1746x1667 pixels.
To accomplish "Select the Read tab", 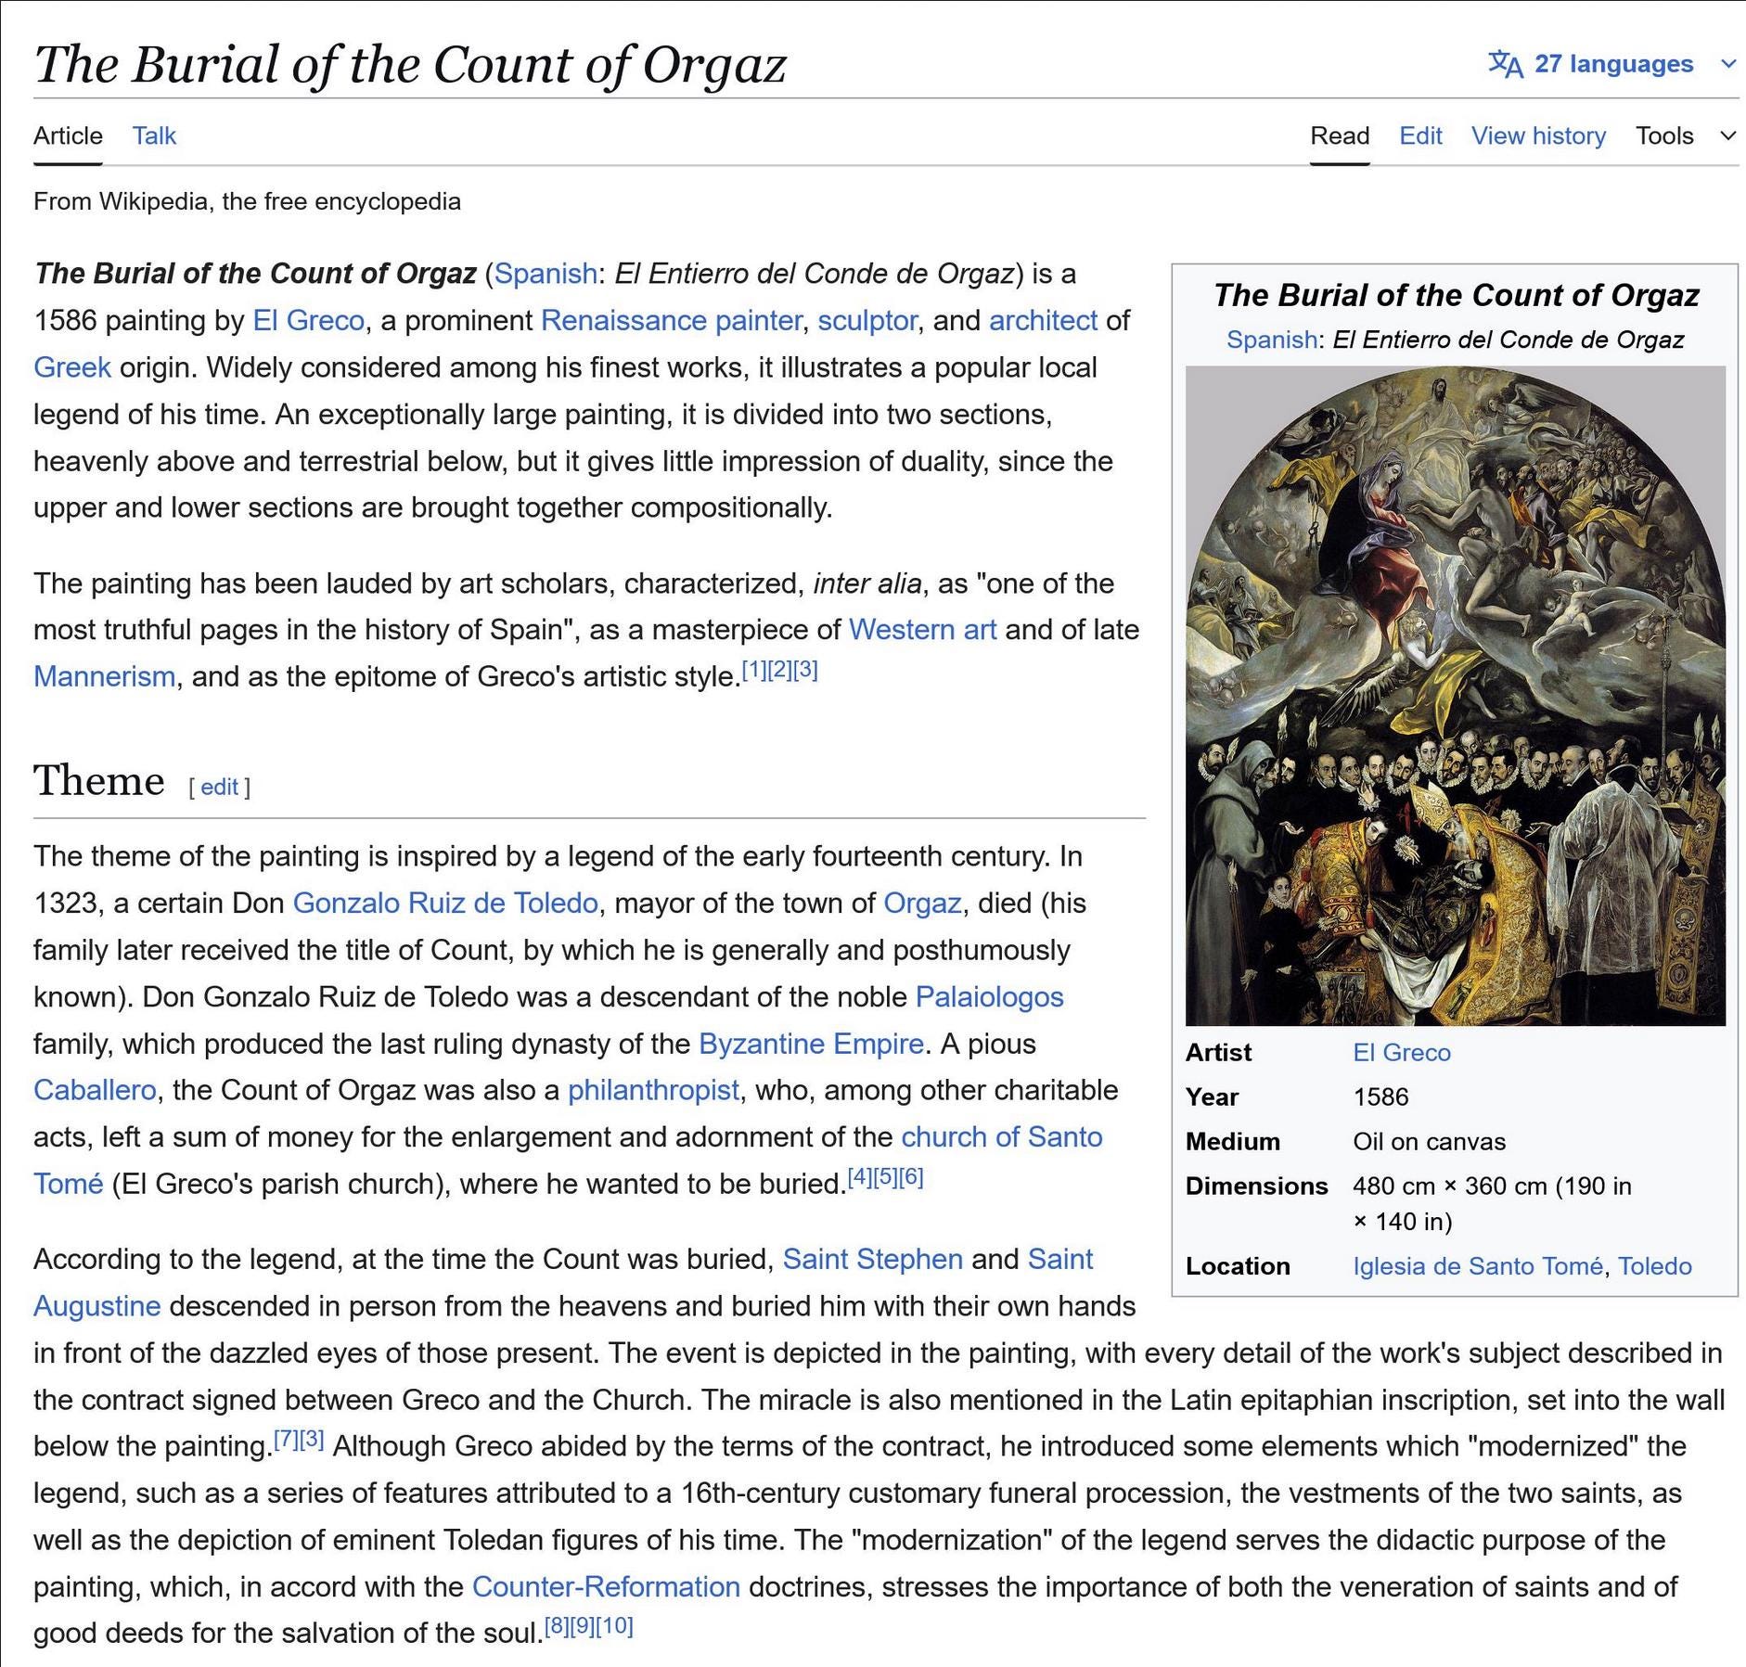I will click(x=1340, y=135).
